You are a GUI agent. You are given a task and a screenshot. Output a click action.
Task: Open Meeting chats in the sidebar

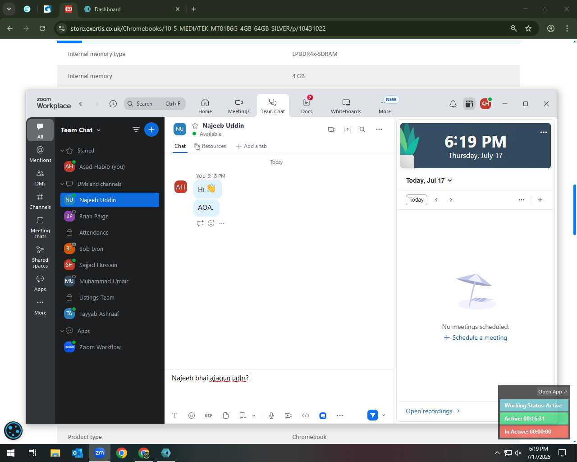[40, 227]
